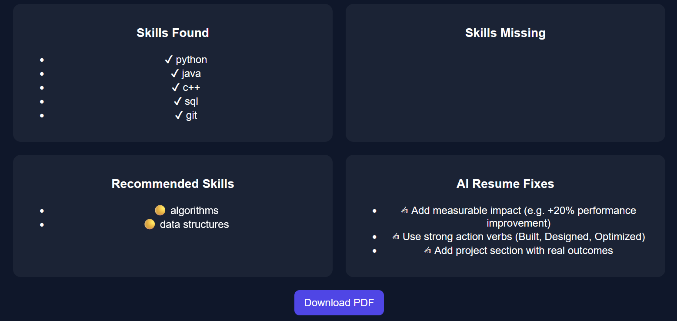Click the checkmark icon beside git
The image size is (677, 321).
tap(179, 115)
